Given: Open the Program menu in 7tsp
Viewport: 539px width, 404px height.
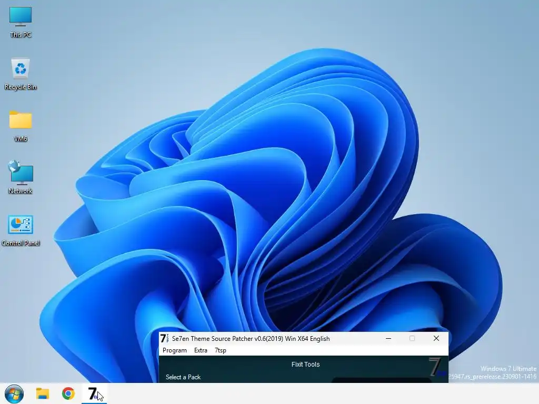Looking at the screenshot, I should pos(175,350).
